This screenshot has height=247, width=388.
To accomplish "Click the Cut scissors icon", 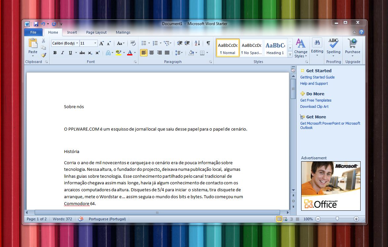I will [x=43, y=41].
